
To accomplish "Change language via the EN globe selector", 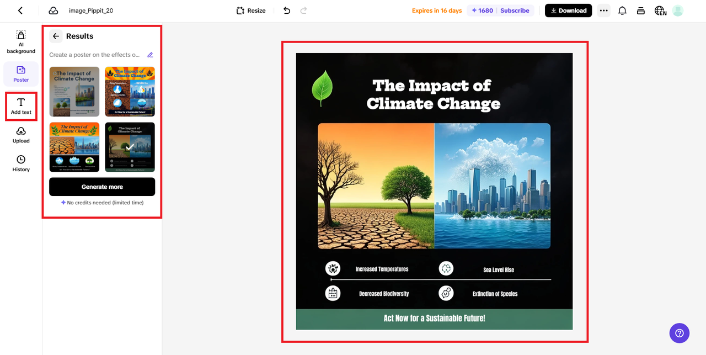I will [x=660, y=10].
